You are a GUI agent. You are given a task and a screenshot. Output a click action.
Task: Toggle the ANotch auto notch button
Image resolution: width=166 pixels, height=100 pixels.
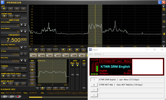pyautogui.click(x=55, y=89)
